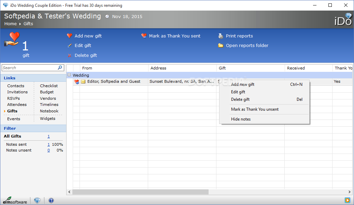The height and width of the screenshot is (205, 354).
Task: Click the Open reports folder label
Action: click(247, 46)
